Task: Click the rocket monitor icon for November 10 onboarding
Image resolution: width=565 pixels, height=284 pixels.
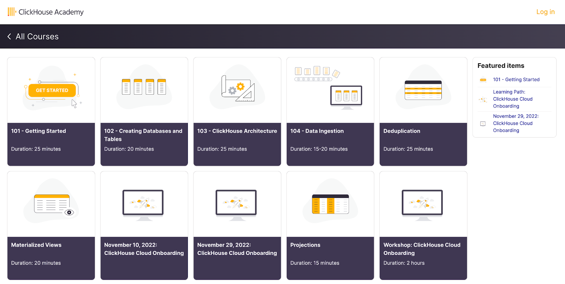Action: click(x=143, y=204)
